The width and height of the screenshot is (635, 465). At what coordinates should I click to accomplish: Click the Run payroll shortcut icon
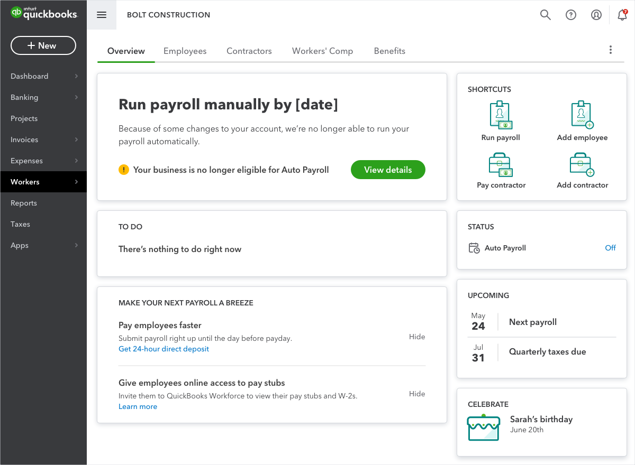[501, 115]
